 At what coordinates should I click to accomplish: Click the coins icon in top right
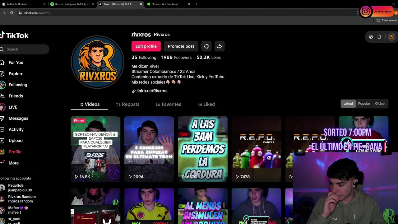point(371,37)
